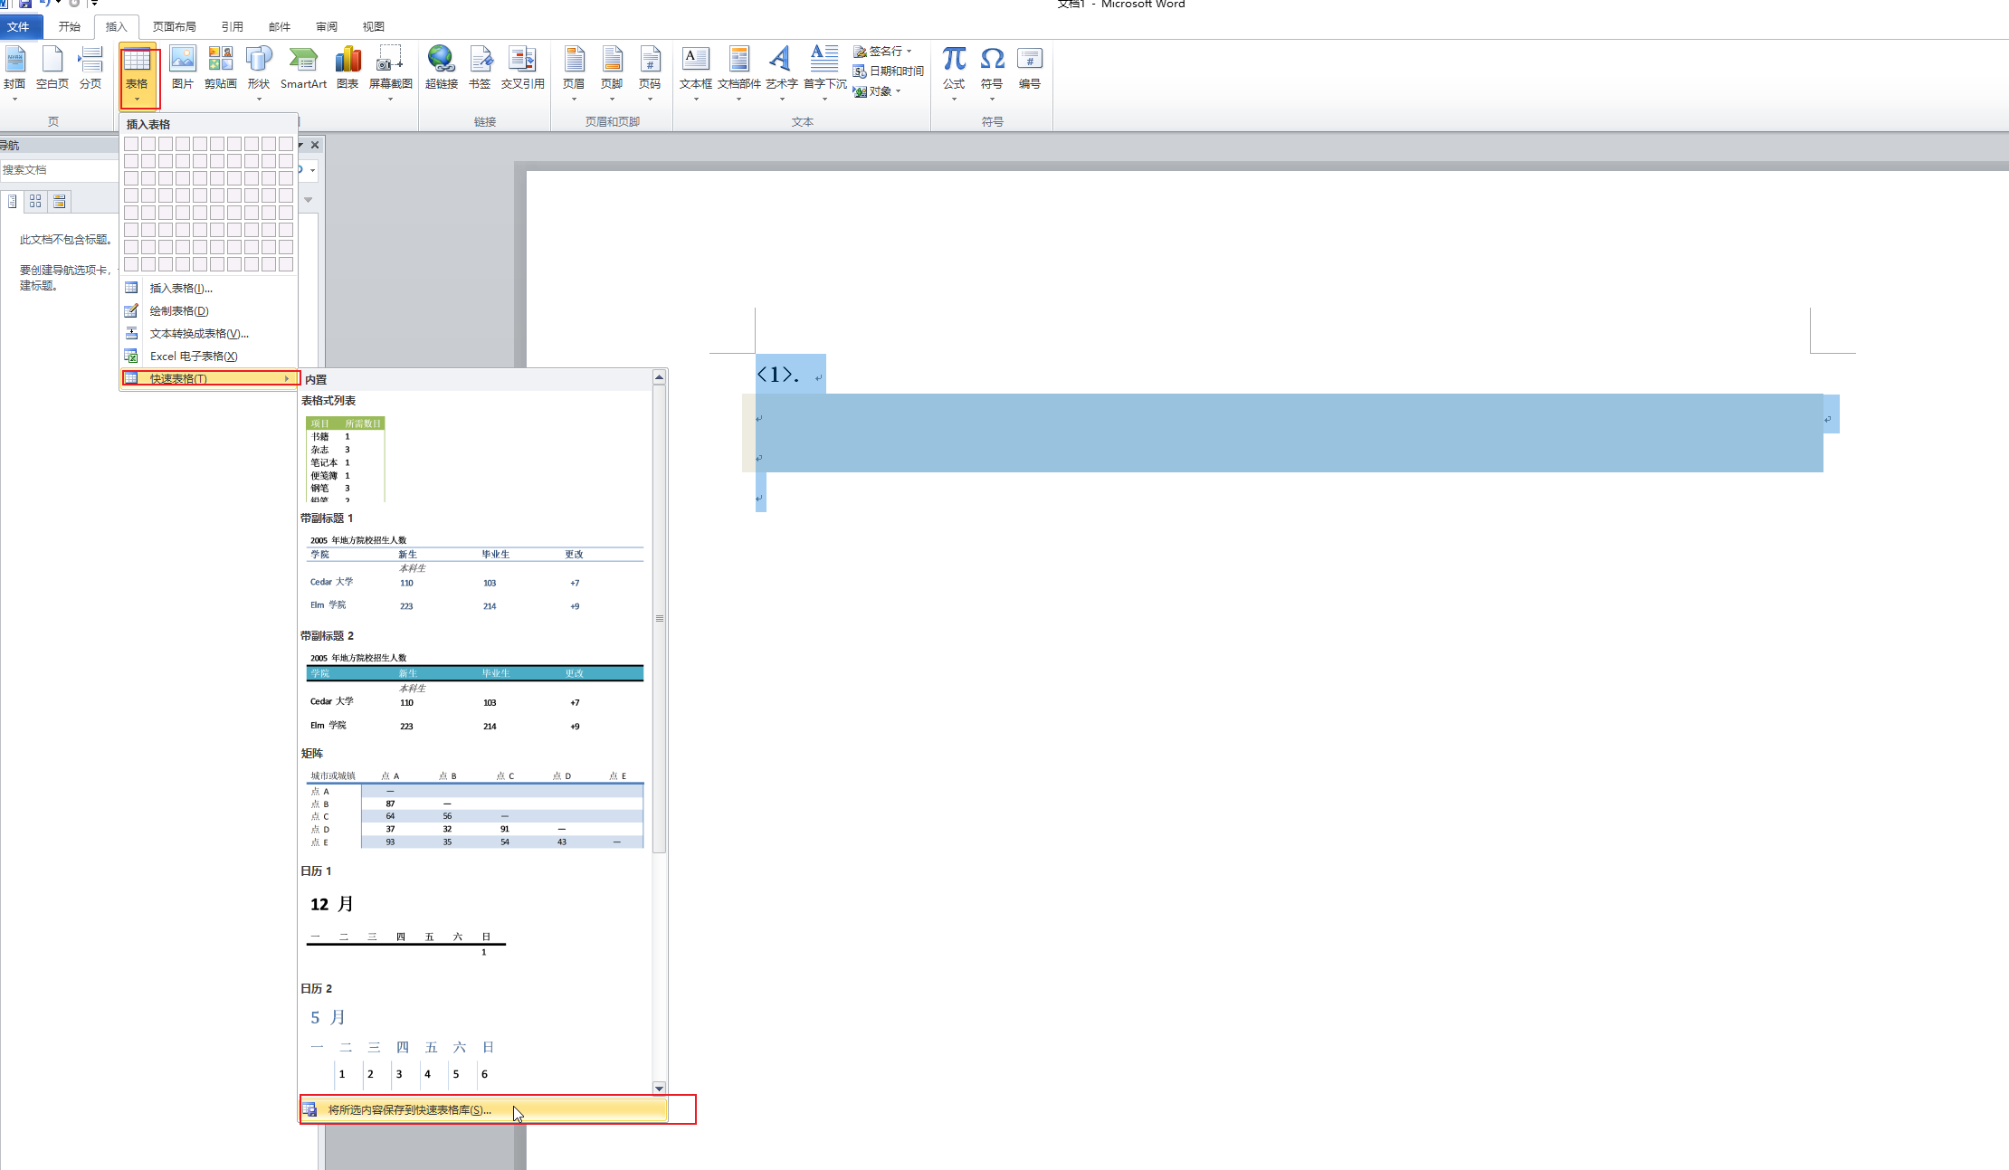The width and height of the screenshot is (2009, 1170).
Task: Open the 公式 equation tool
Action: (954, 67)
